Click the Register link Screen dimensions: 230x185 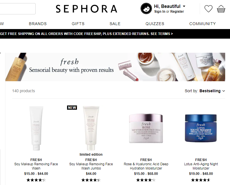pyautogui.click(x=177, y=12)
